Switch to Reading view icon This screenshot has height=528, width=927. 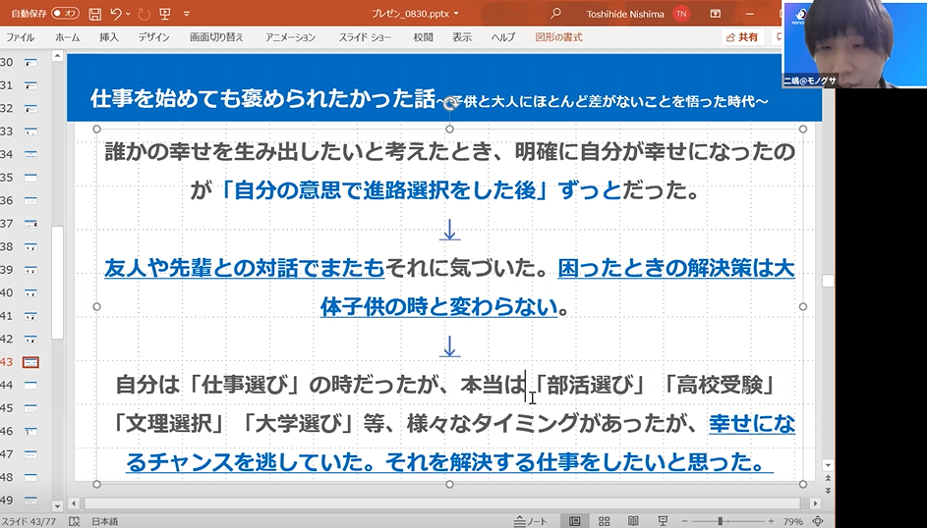(x=633, y=521)
